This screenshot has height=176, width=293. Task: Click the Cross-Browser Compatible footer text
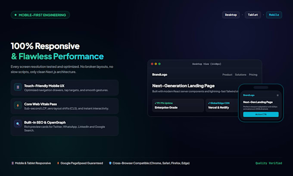click(151, 163)
